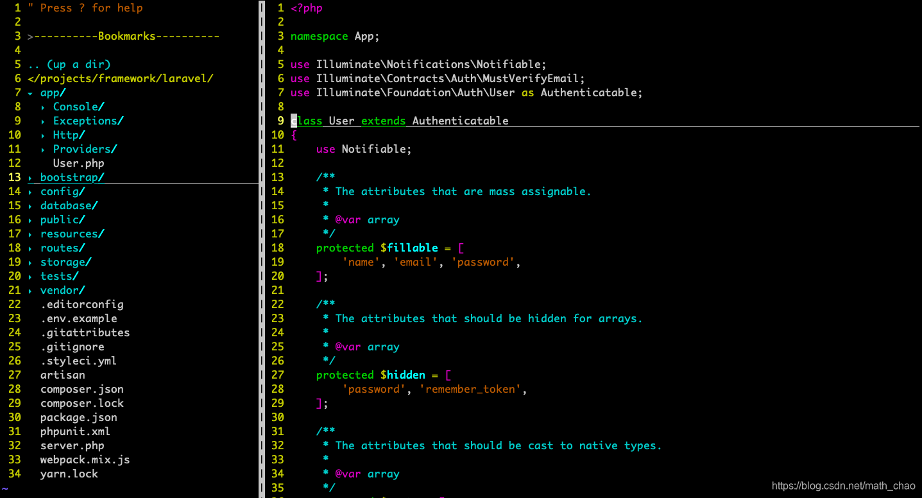
Task: Select the bootstrap/ directory
Action: click(x=73, y=178)
